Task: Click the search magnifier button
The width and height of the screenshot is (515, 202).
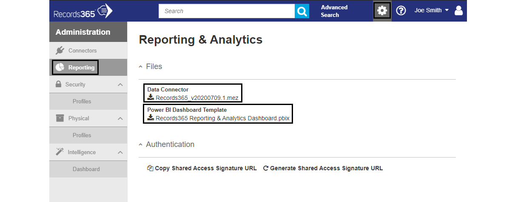Action: [302, 11]
